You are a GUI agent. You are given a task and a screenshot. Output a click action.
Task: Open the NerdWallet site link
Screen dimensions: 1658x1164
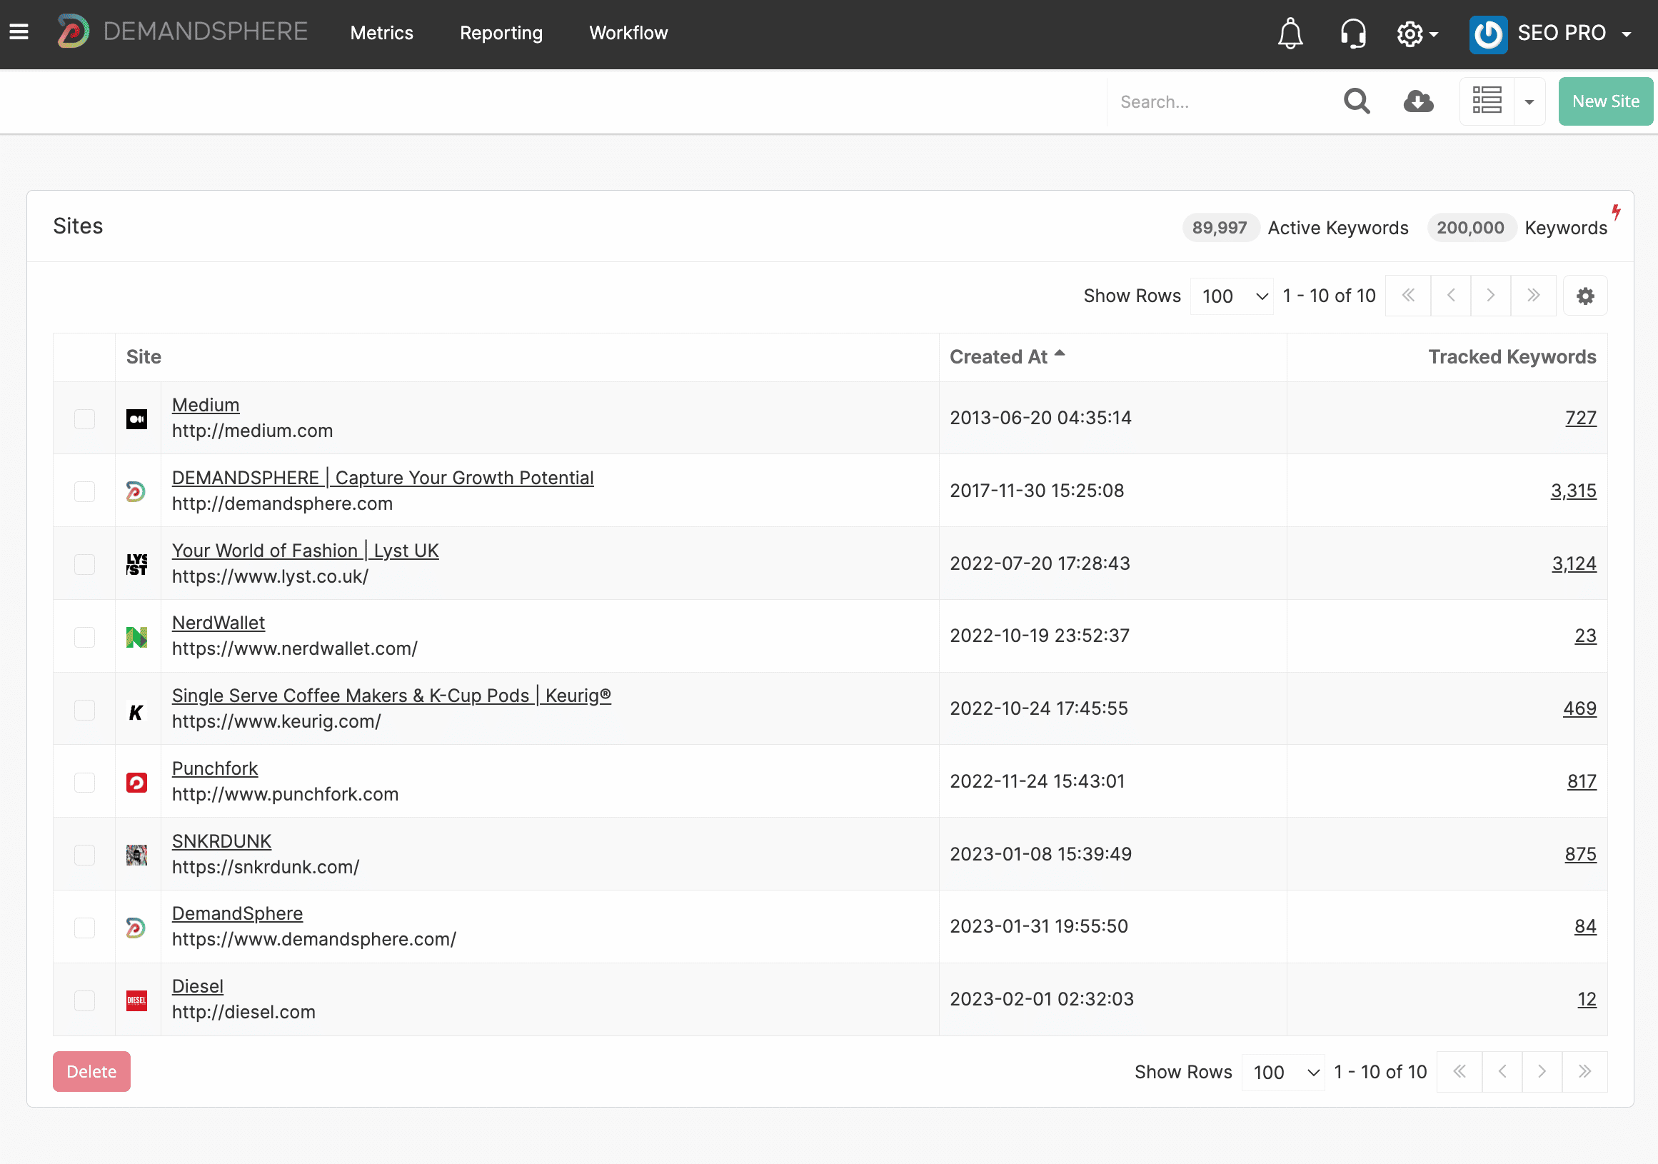[218, 623]
